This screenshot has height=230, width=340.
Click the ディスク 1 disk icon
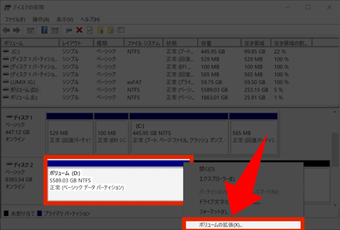coord(9,117)
